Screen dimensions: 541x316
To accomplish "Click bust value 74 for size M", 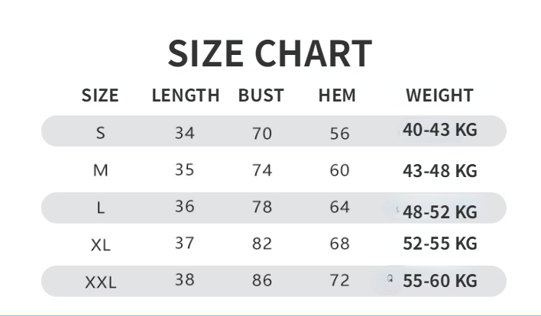I will pyautogui.click(x=262, y=170).
